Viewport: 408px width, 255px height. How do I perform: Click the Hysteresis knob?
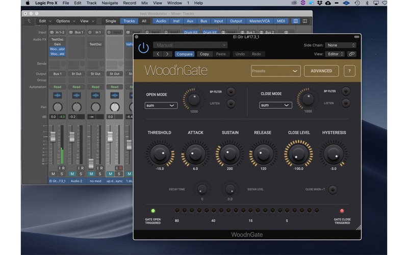[x=334, y=154]
